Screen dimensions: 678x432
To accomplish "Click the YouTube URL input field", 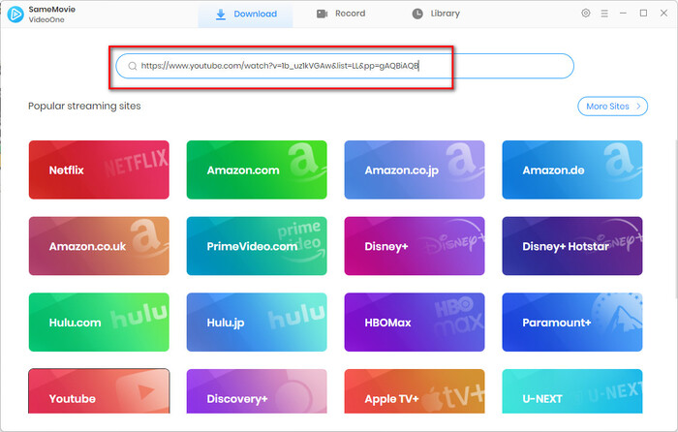I will point(349,66).
